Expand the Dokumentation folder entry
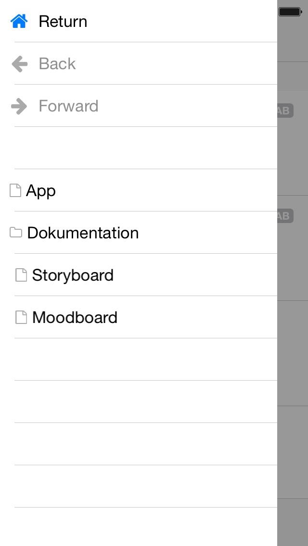This screenshot has height=546, width=308. point(83,233)
